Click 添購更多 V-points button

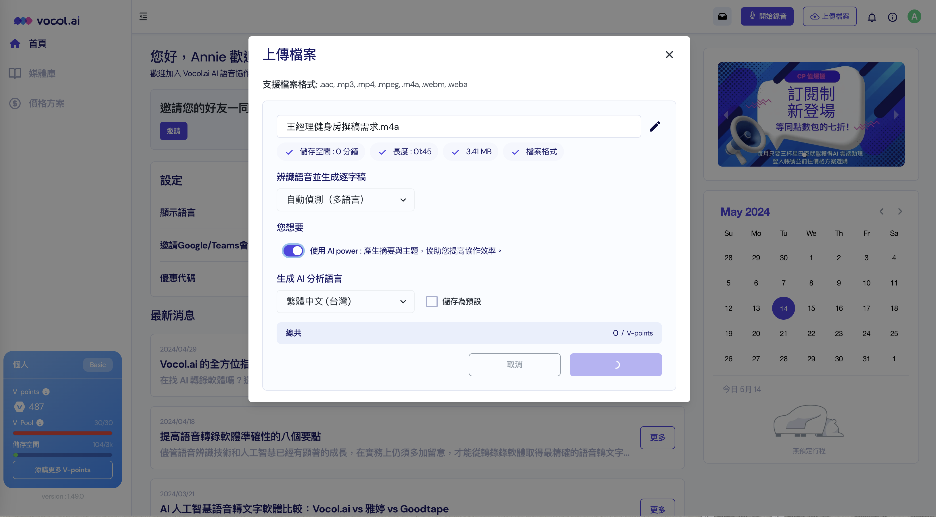[x=62, y=470]
